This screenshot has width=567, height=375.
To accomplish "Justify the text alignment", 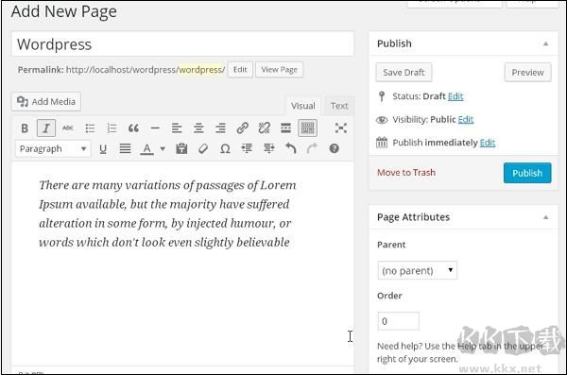I will click(x=125, y=148).
